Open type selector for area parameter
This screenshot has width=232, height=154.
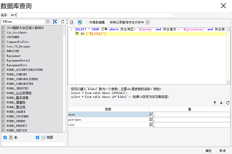pyautogui.click(x=152, y=114)
